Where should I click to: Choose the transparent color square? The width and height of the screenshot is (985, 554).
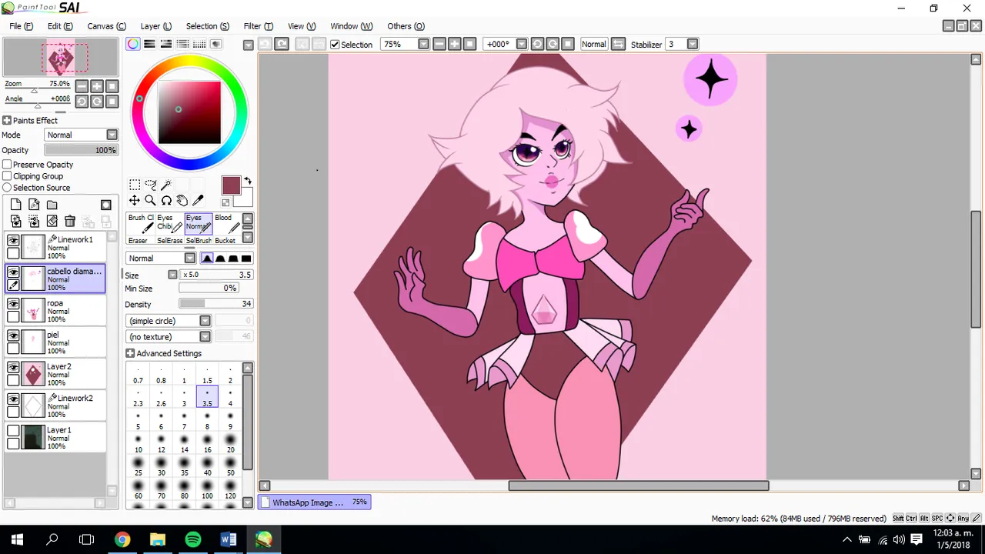point(225,202)
